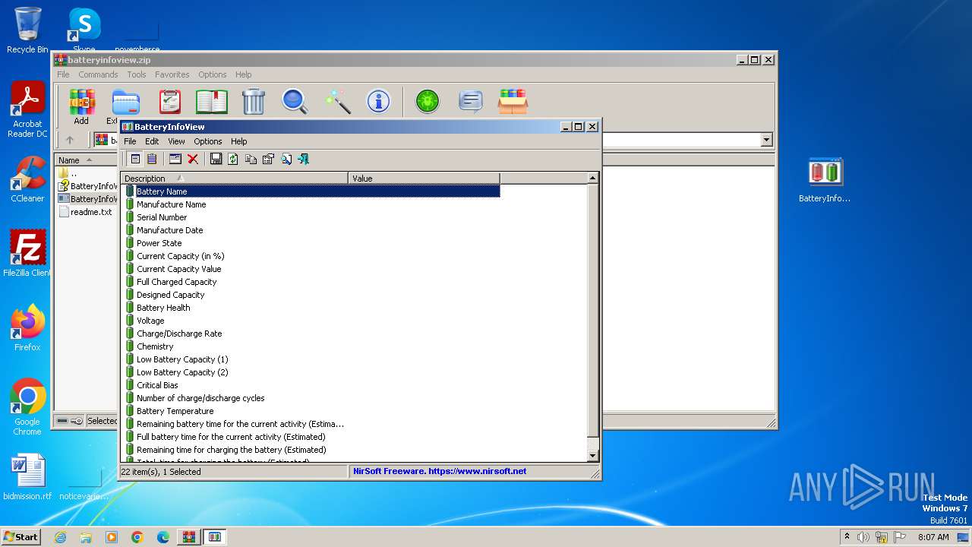The width and height of the screenshot is (972, 547).
Task: Click WinRAR Info icon
Action: 378,102
